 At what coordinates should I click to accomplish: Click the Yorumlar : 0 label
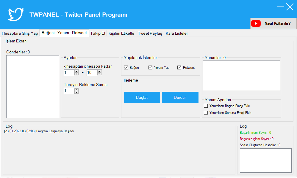coord(215,58)
